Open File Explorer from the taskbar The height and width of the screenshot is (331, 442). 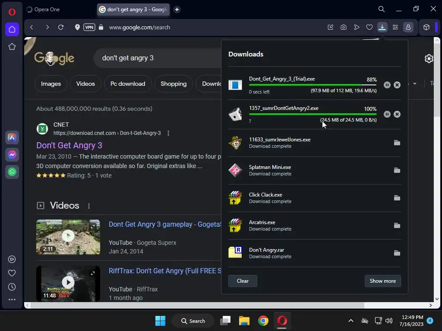click(244, 321)
